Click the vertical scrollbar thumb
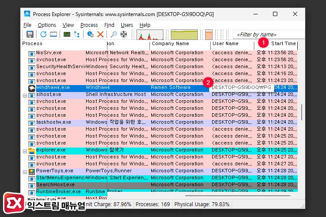Image resolution: width=326 pixels, height=217 pixels. coord(302,112)
